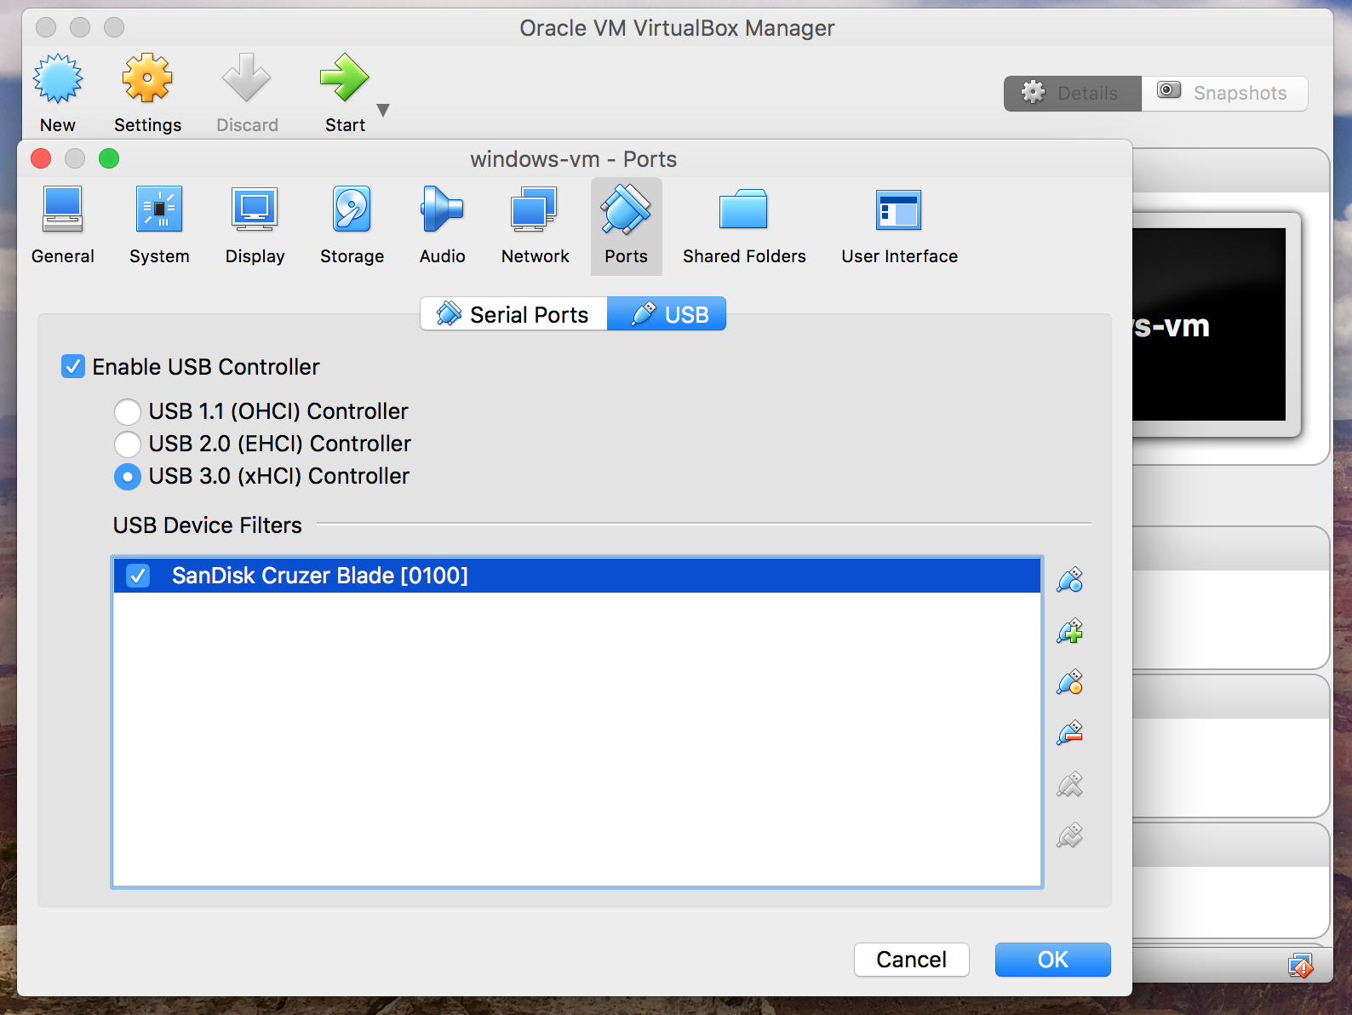Click the System settings icon
The width and height of the screenshot is (1352, 1015).
point(159,225)
